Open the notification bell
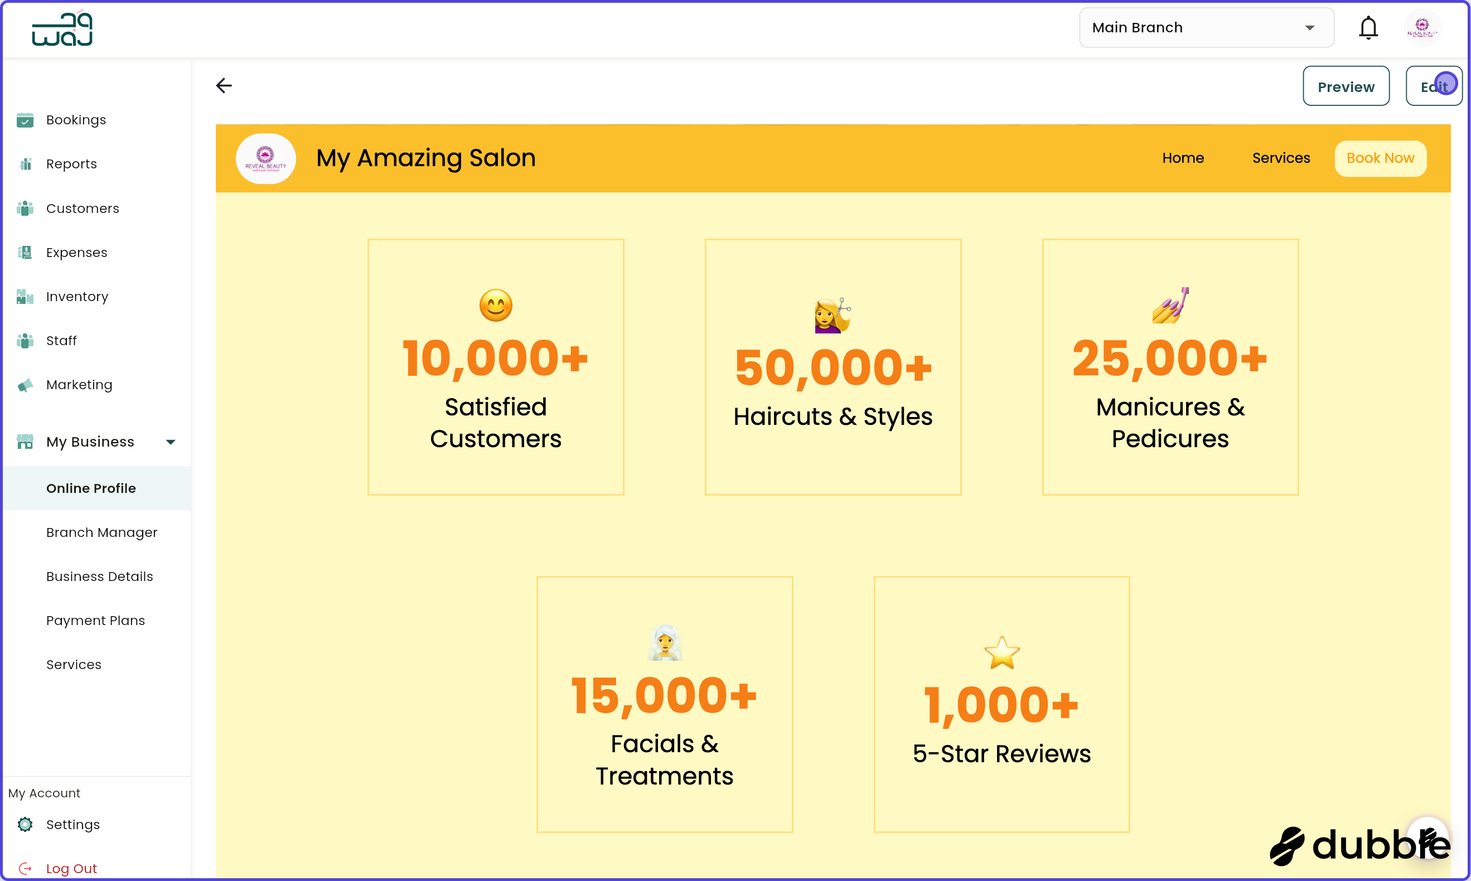Viewport: 1471px width, 881px height. 1368,27
